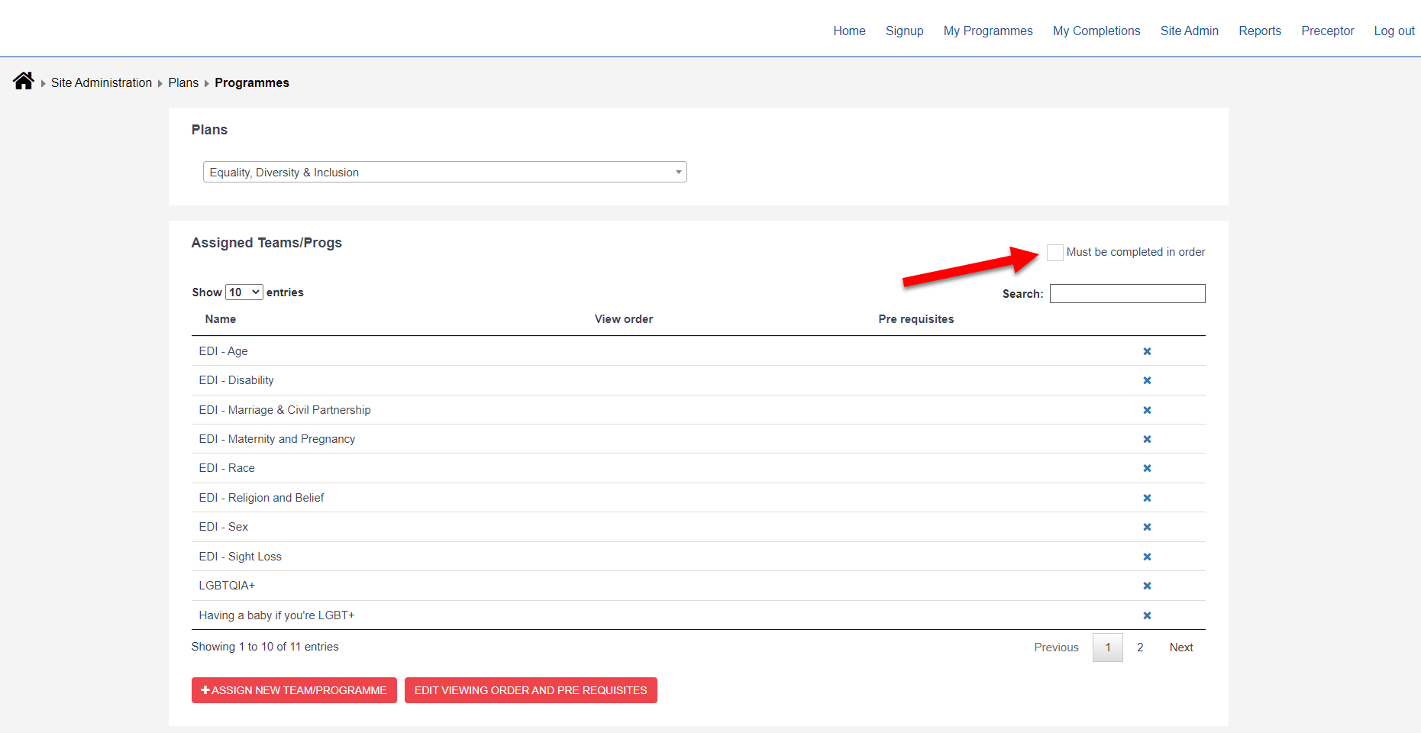Remove the EDI - Disability programme

(x=1147, y=380)
